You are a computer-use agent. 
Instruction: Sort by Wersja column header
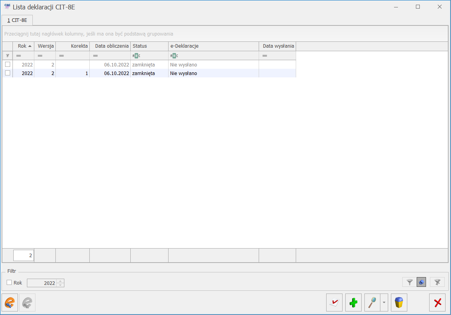[x=45, y=46]
